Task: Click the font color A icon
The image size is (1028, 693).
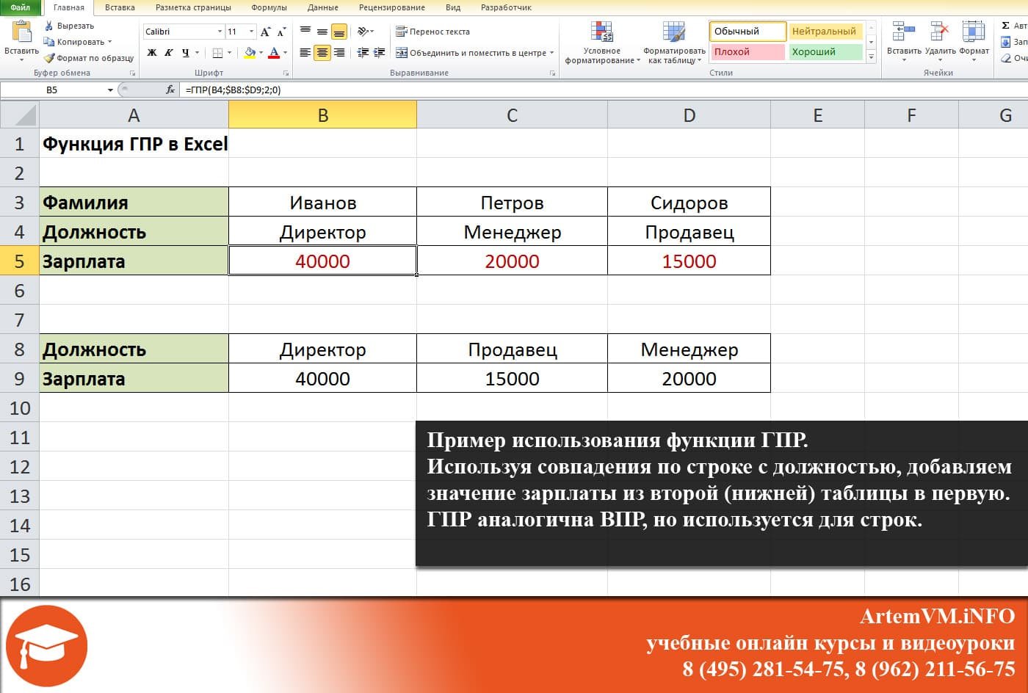Action: [274, 53]
